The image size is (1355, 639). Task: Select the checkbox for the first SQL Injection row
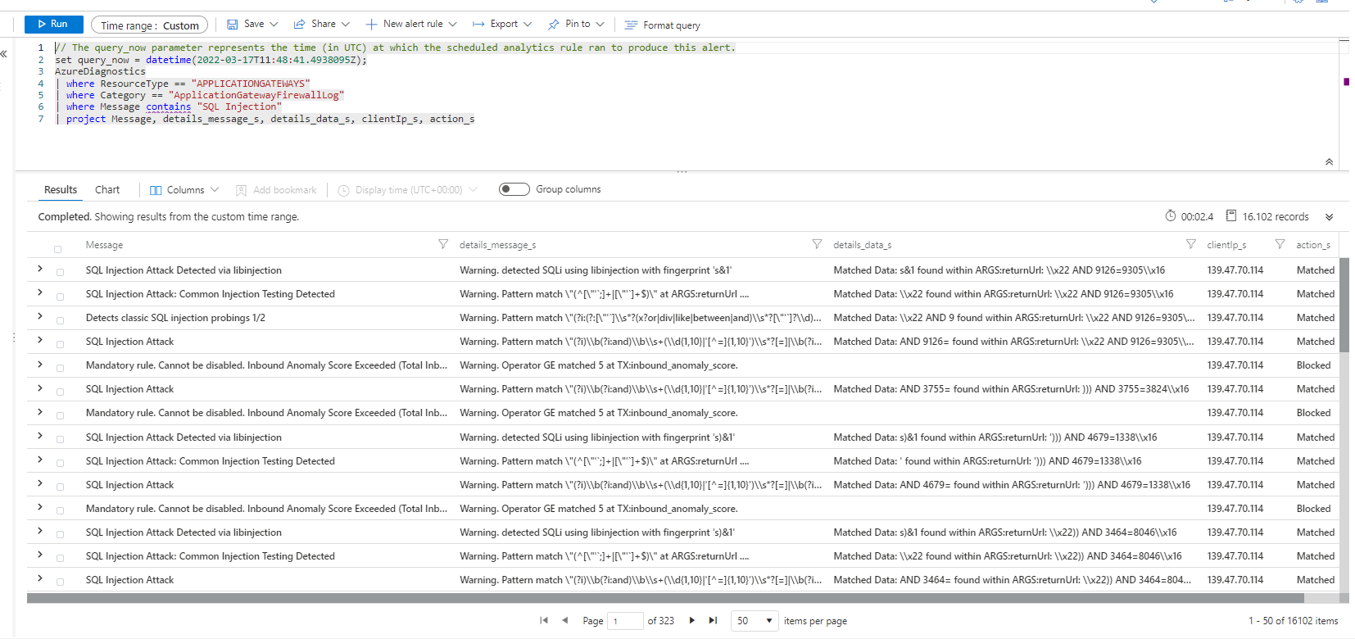click(60, 272)
